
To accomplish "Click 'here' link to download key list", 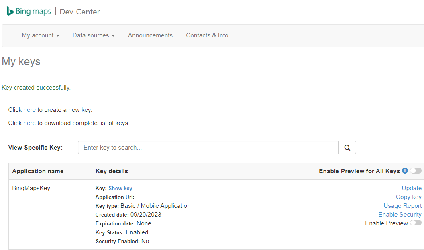I will (x=29, y=123).
